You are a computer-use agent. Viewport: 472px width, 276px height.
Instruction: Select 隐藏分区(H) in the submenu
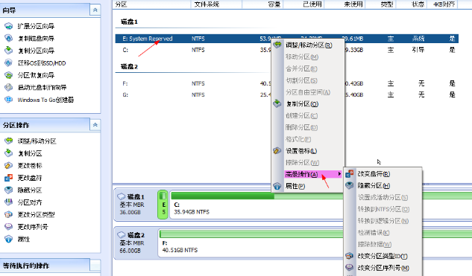[x=374, y=185]
